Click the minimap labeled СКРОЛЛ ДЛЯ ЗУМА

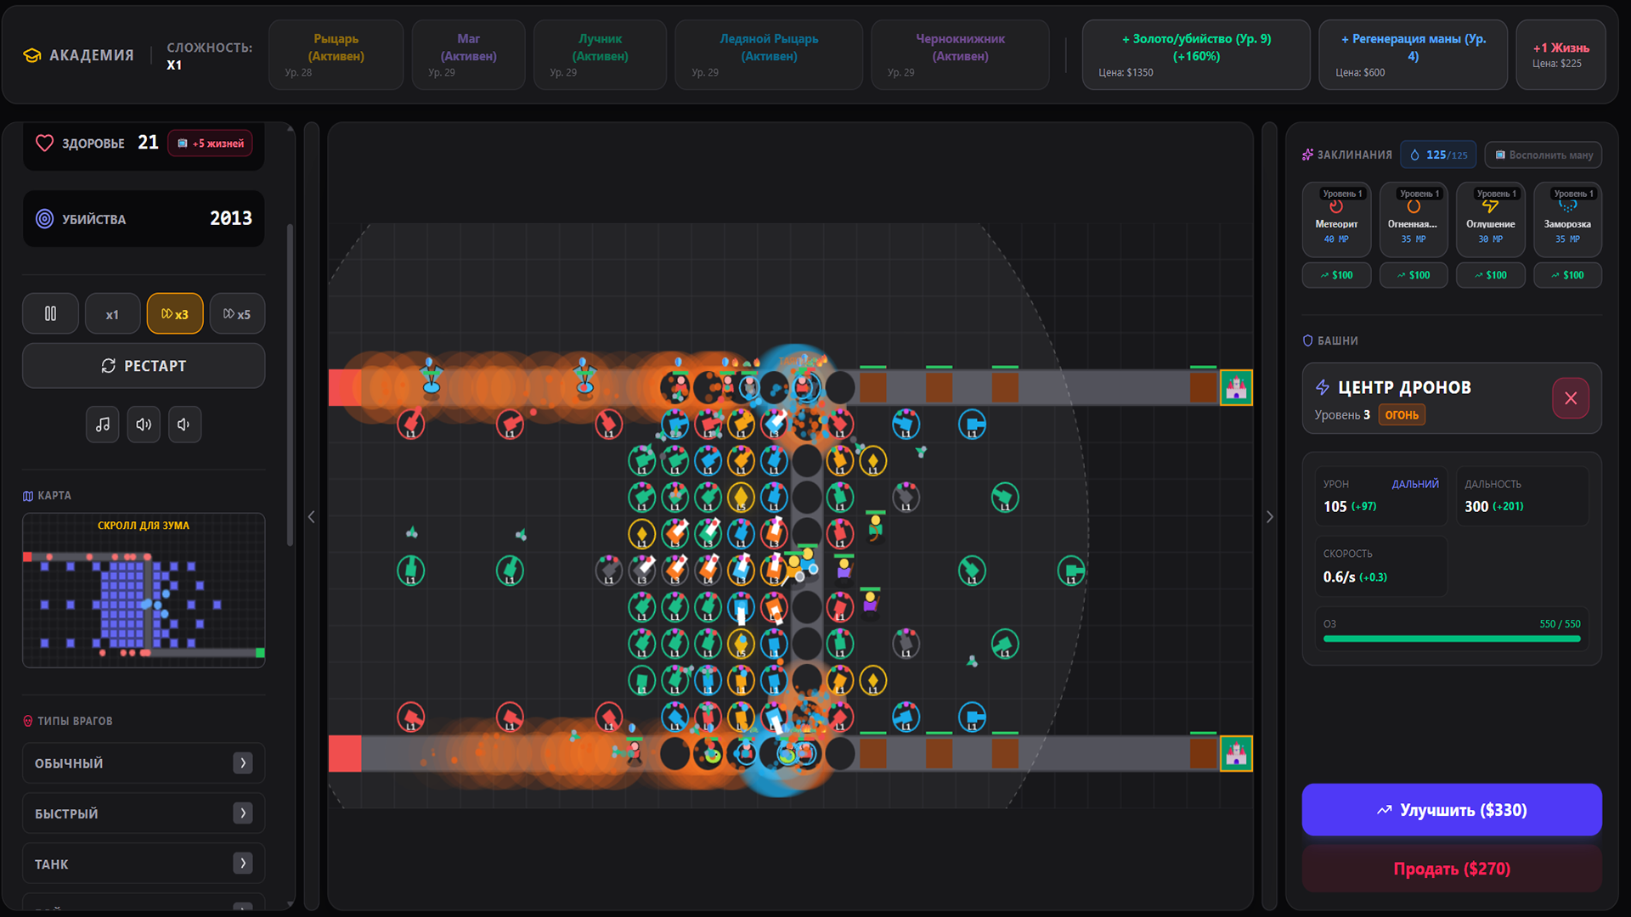click(143, 590)
